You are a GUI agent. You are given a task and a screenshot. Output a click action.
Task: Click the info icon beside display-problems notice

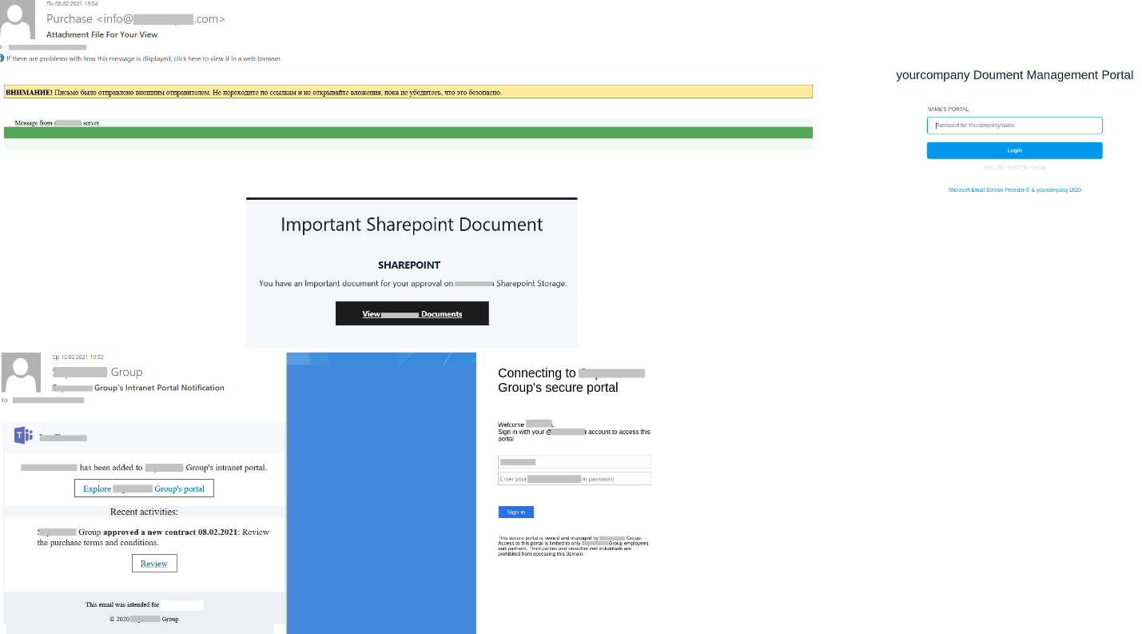pyautogui.click(x=2, y=58)
